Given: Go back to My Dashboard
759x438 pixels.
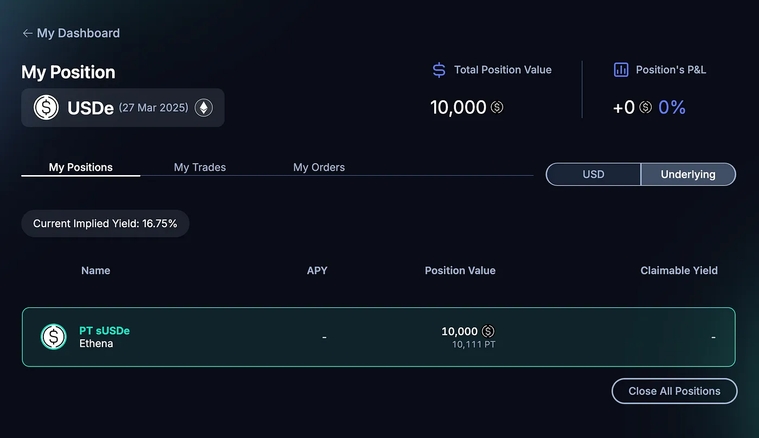Looking at the screenshot, I should click(78, 33).
